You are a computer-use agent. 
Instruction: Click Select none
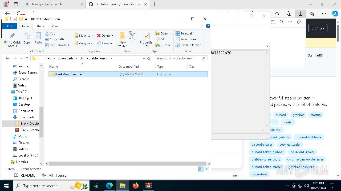[186, 39]
